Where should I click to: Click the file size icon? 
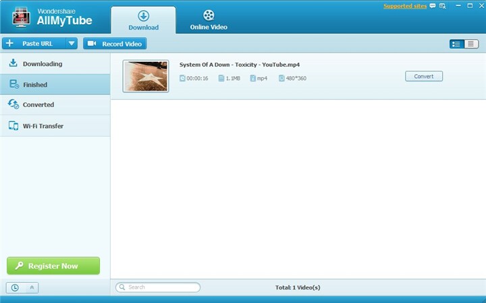tap(221, 78)
